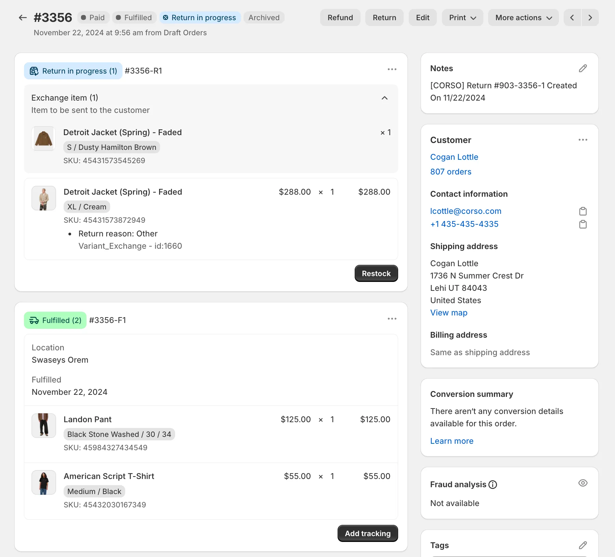The image size is (615, 557).
Task: Click the Add tracking button
Action: click(x=367, y=533)
